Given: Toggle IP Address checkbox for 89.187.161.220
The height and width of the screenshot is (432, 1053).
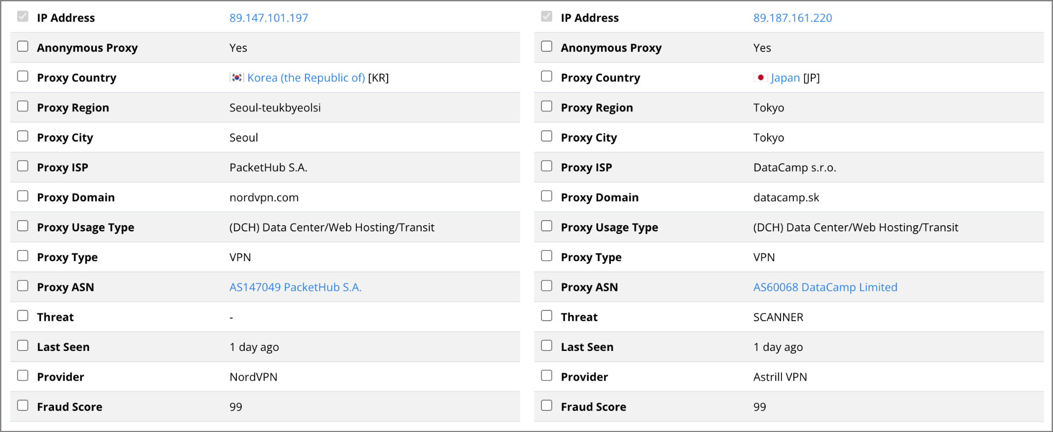Looking at the screenshot, I should click(x=547, y=16).
